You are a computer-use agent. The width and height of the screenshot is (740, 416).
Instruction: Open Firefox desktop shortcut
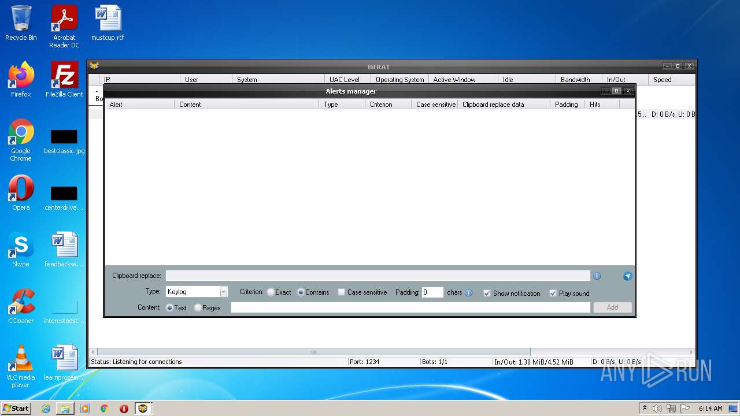pos(21,79)
